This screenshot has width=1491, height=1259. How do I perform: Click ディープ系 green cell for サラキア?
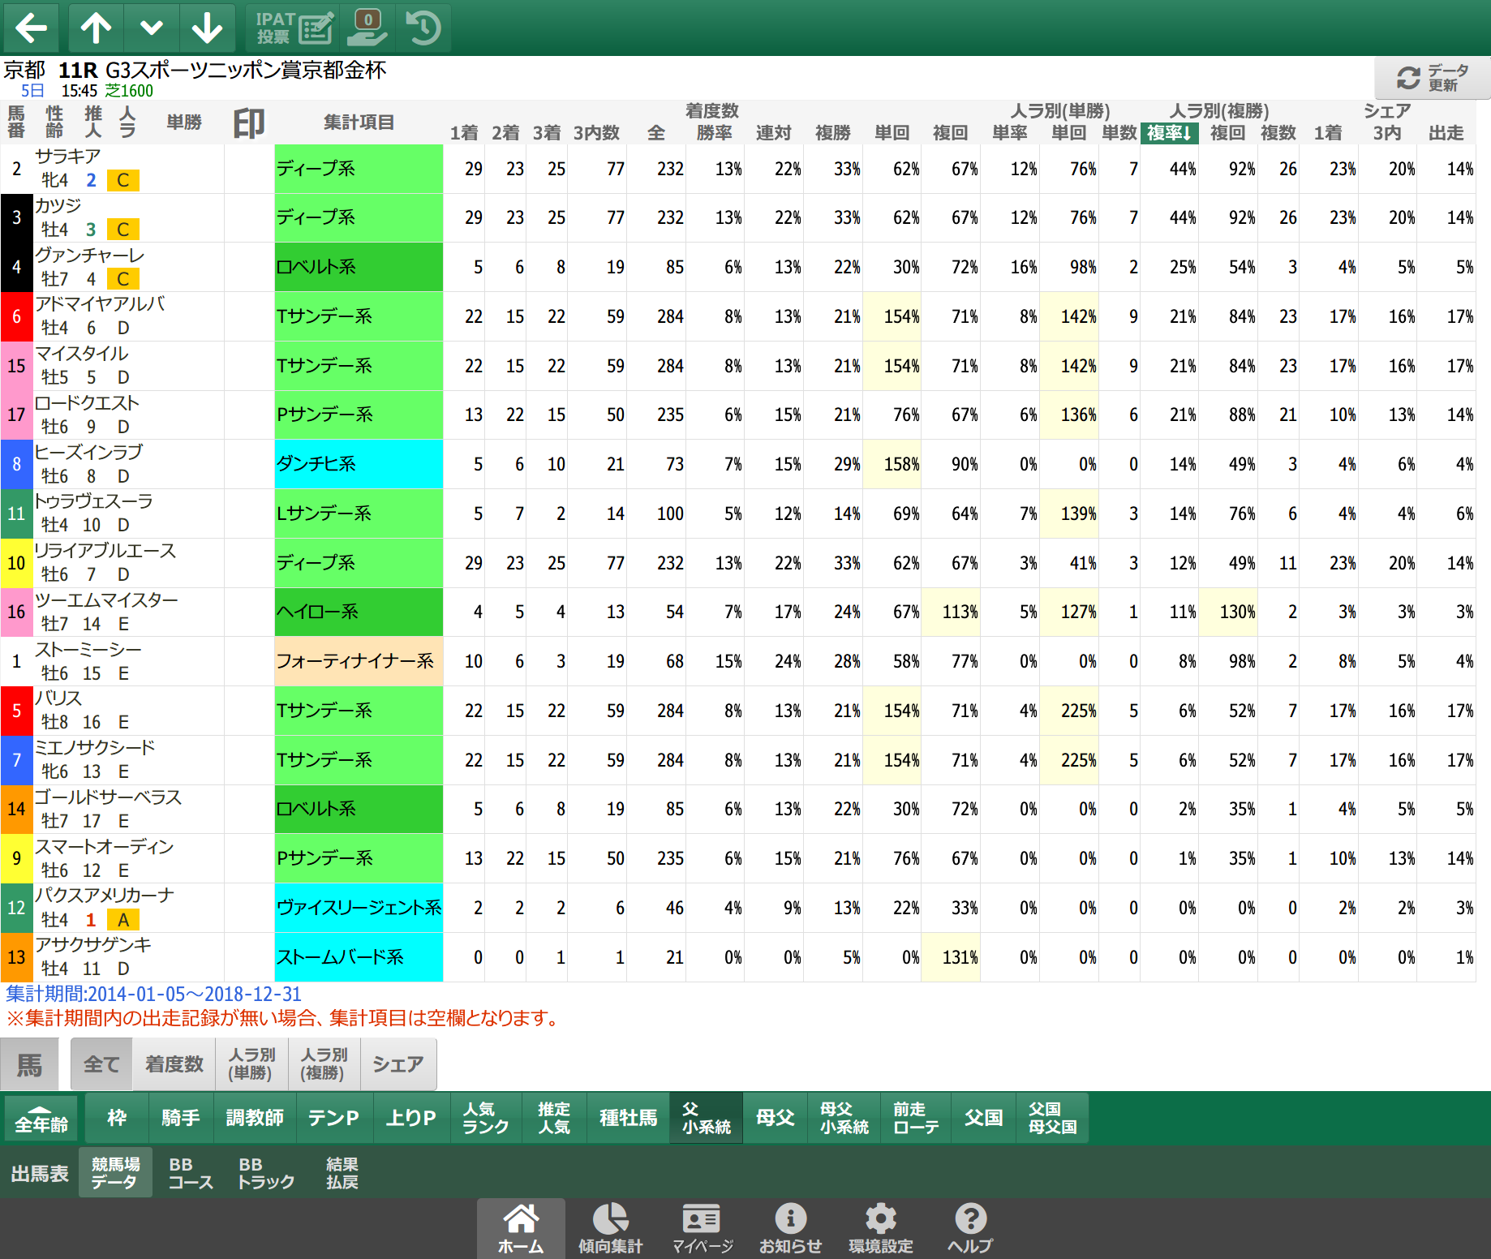click(x=359, y=169)
